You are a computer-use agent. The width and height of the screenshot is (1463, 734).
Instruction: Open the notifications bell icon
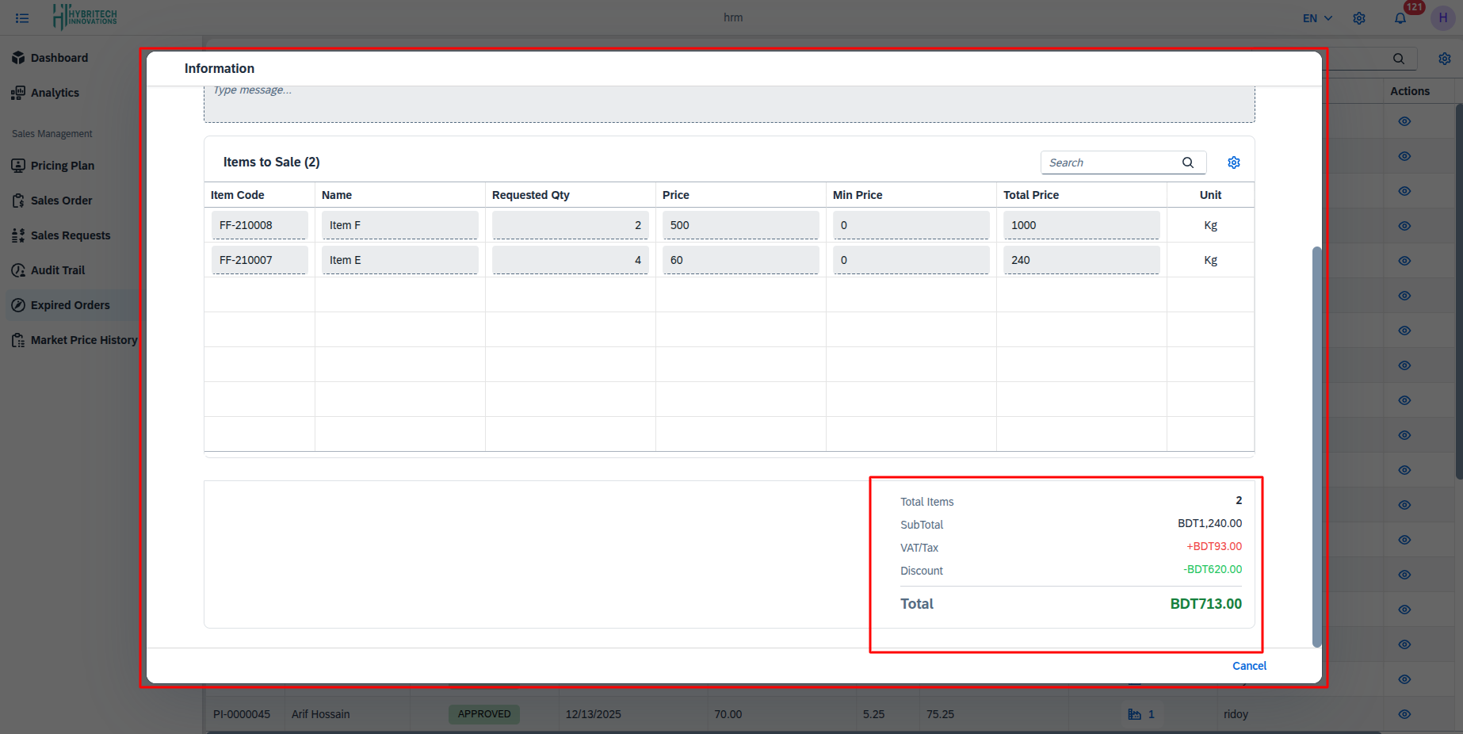click(1400, 18)
